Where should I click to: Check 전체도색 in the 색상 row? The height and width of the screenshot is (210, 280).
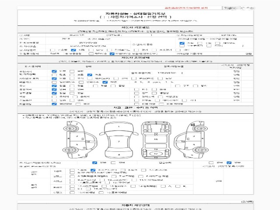click(x=136, y=97)
